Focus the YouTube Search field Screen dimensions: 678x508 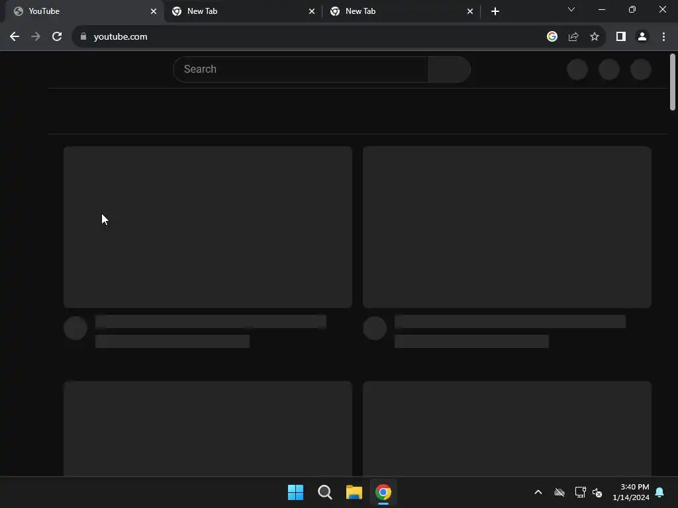tap(301, 69)
